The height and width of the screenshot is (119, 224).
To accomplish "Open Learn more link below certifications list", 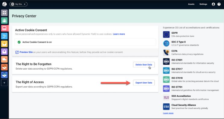I will coord(168,113).
